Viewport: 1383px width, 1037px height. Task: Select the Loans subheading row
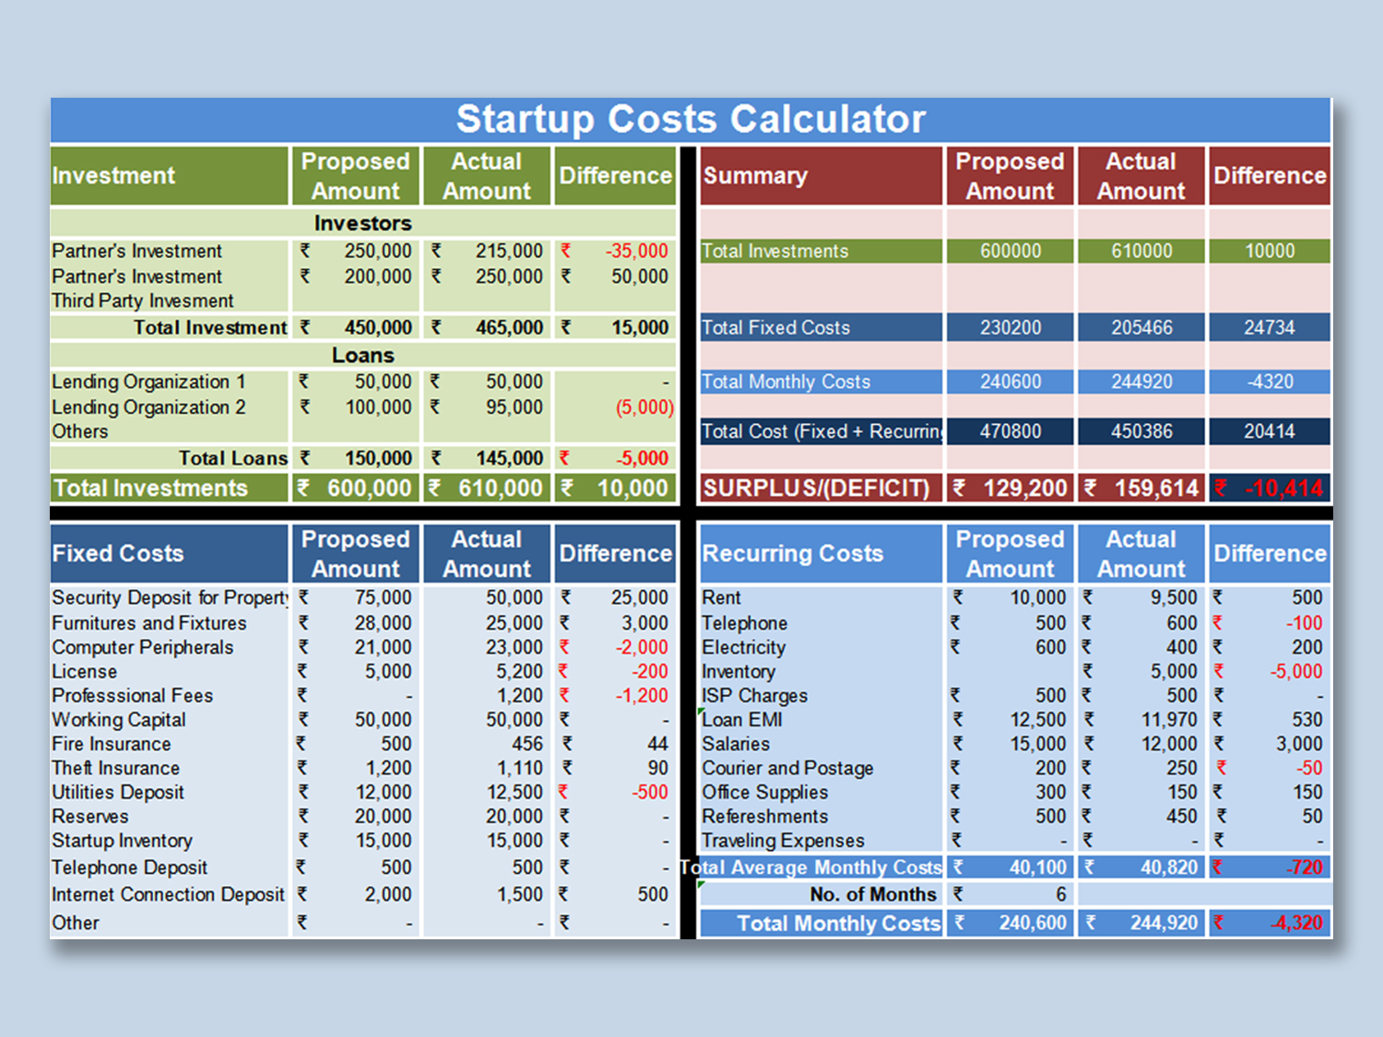(x=363, y=355)
